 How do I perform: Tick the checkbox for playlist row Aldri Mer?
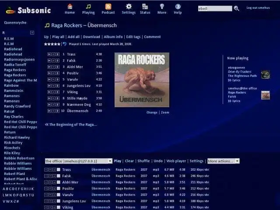pos(58,182)
